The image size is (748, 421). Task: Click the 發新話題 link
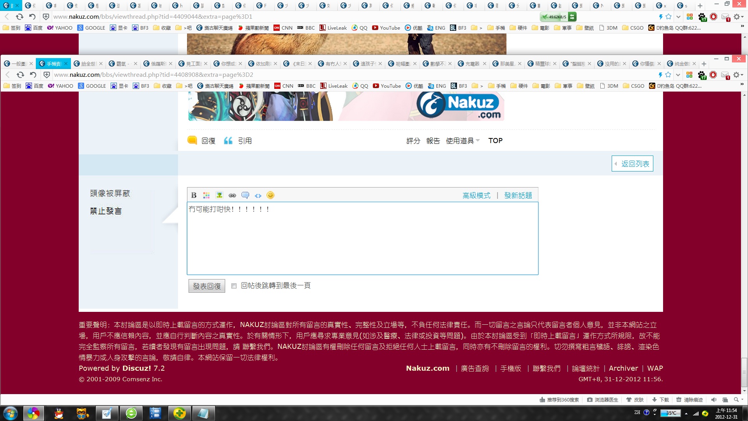pyautogui.click(x=518, y=195)
